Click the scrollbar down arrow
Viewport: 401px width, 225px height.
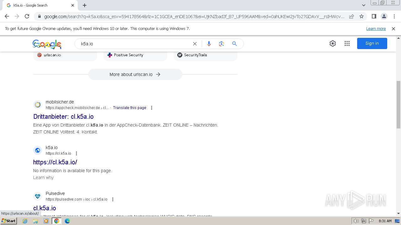398,213
